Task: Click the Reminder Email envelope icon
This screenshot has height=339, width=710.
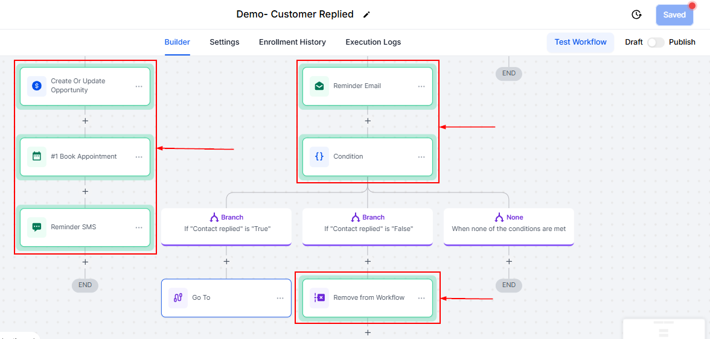Action: point(319,86)
